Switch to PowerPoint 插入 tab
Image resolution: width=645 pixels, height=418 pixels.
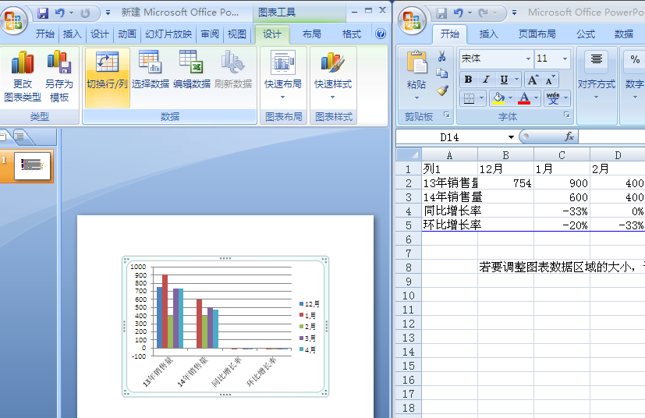point(72,34)
